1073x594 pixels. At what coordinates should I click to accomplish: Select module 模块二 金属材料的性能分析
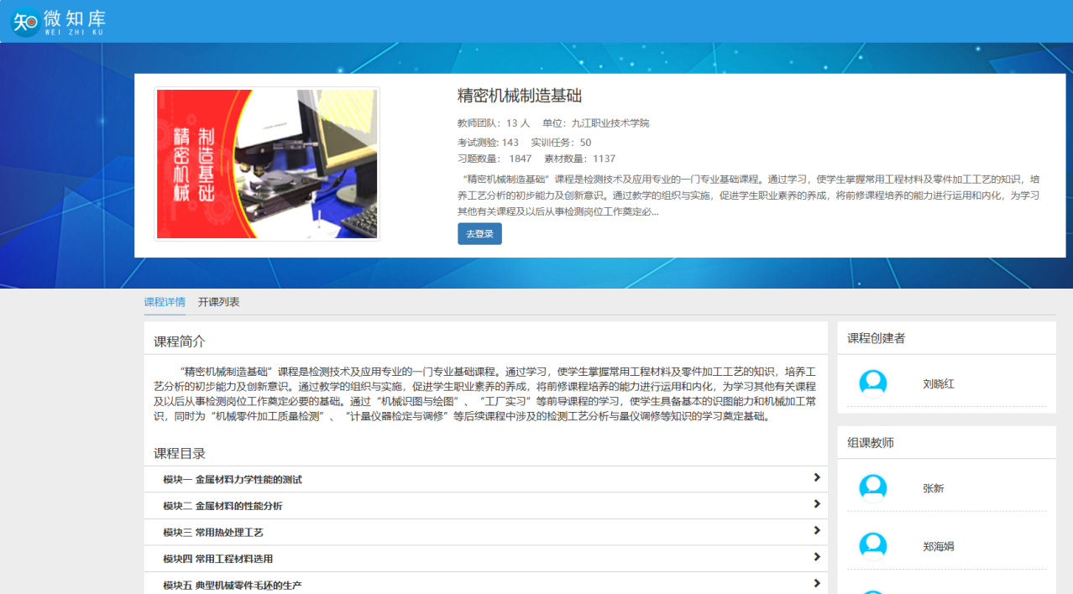[222, 506]
